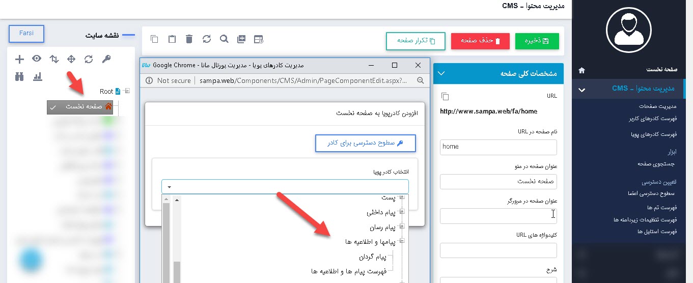The width and height of the screenshot is (693, 283).
Task: Click the bar chart statistics icon
Action: pyautogui.click(x=37, y=76)
